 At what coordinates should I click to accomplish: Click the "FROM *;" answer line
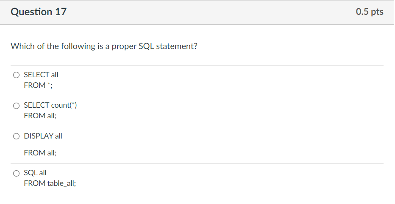pyautogui.click(x=39, y=85)
